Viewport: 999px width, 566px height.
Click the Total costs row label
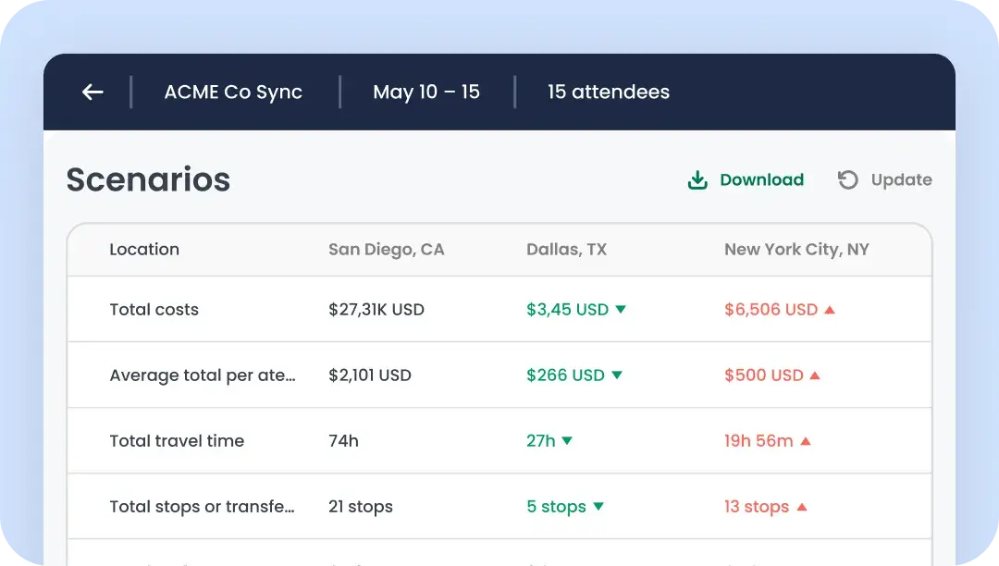coord(154,310)
